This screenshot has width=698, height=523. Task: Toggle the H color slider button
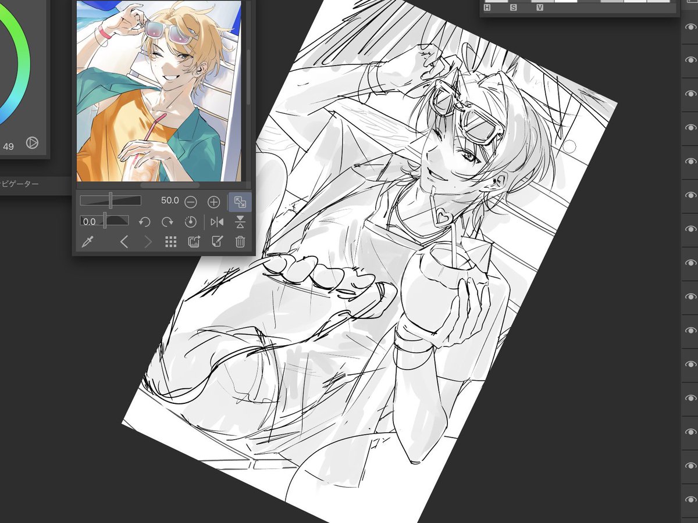click(487, 8)
